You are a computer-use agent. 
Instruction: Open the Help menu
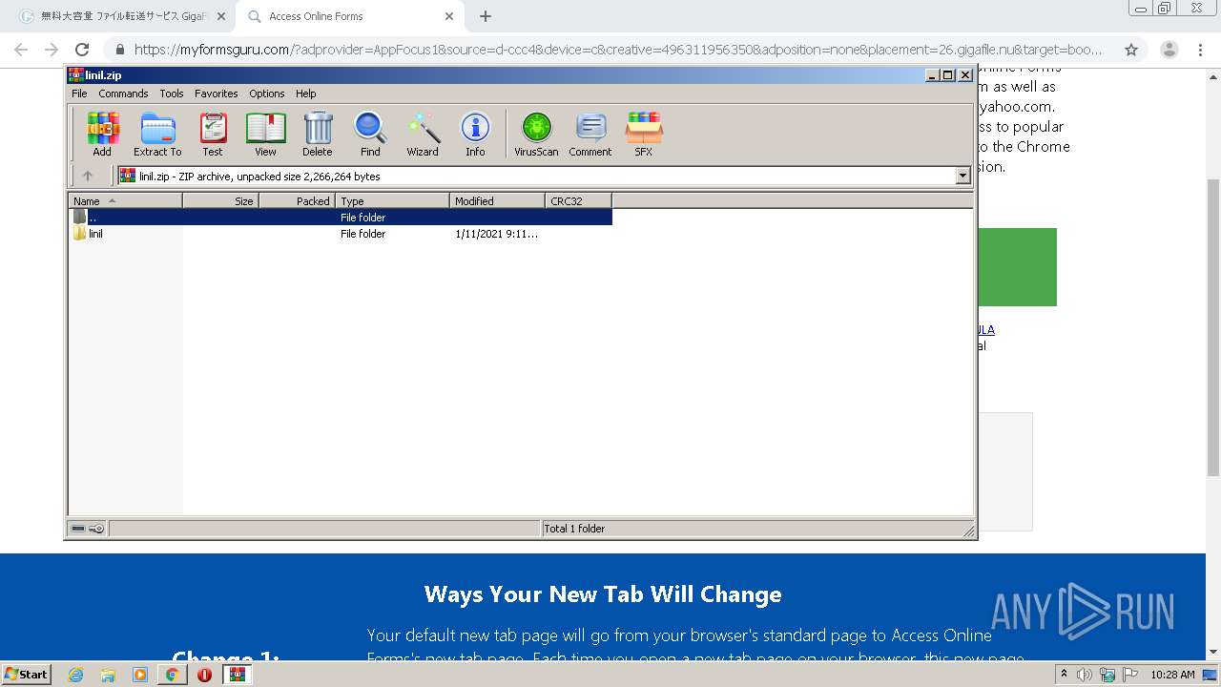pos(305,94)
